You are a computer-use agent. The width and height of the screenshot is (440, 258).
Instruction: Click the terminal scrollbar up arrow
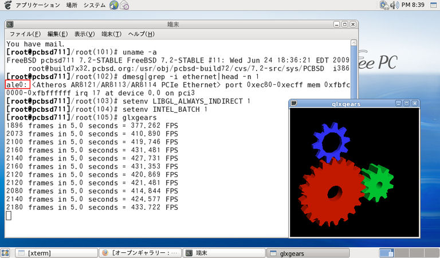[x=353, y=43]
